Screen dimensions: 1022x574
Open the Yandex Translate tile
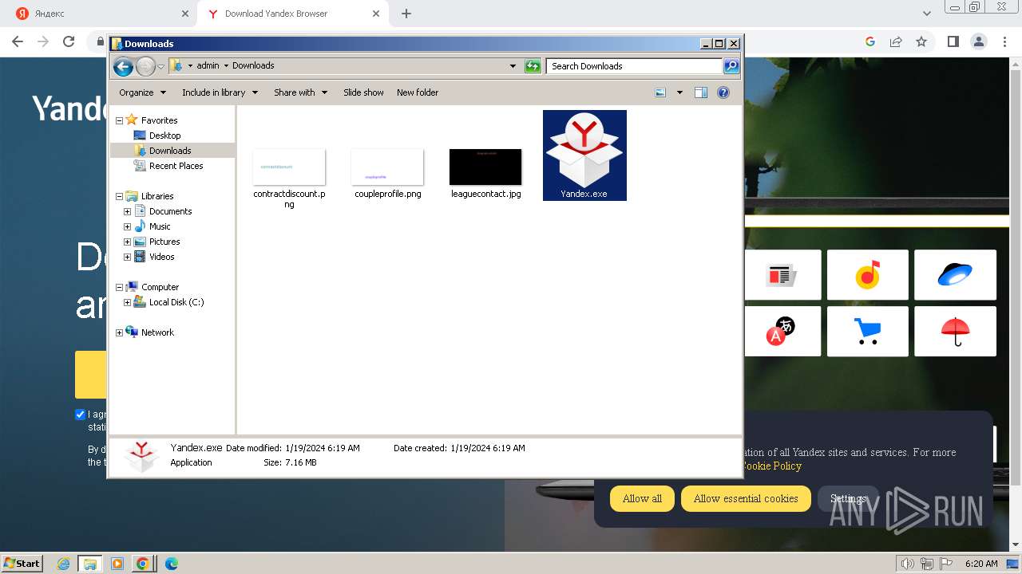pyautogui.click(x=782, y=330)
